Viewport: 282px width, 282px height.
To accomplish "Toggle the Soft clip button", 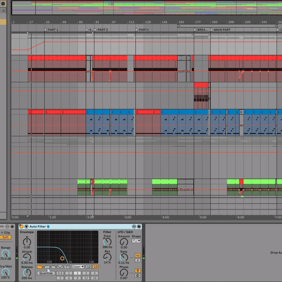I will tap(5, 237).
